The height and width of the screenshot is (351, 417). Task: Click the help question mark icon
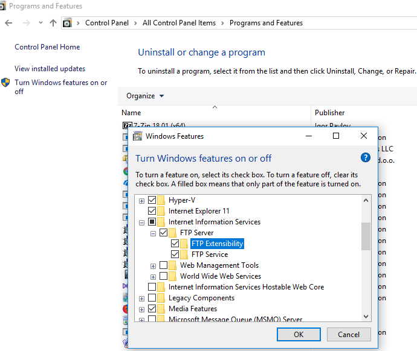(366, 157)
